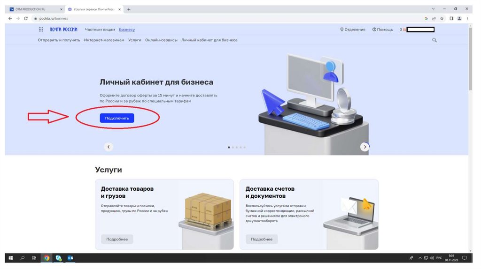This screenshot has width=481, height=269.
Task: Click the share page icon in address bar
Action: point(434,18)
